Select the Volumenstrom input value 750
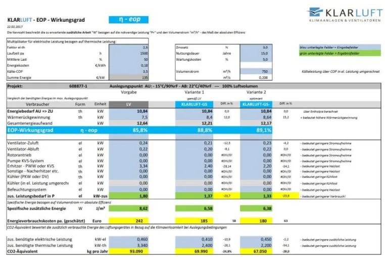385x257 pixels. point(256,71)
